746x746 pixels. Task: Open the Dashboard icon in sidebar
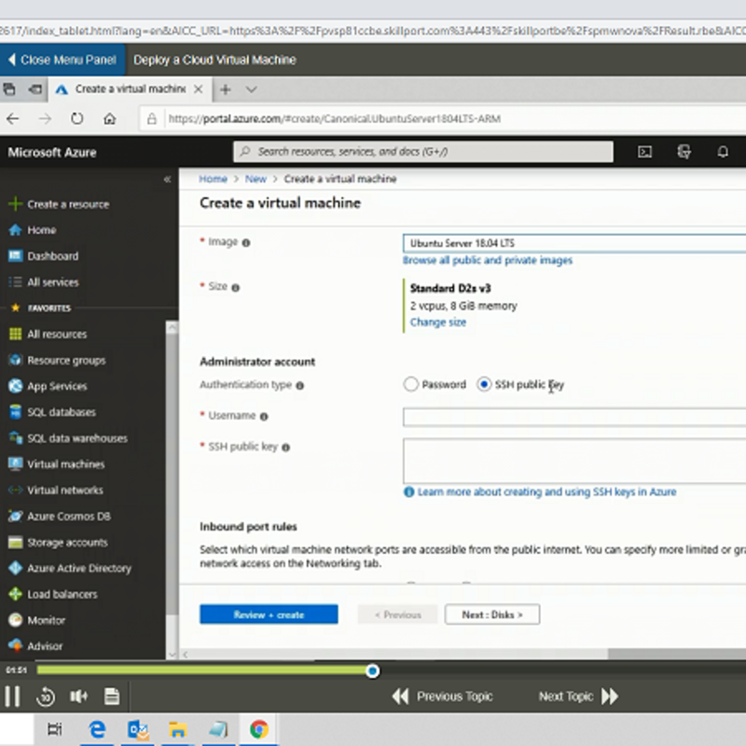click(15, 256)
